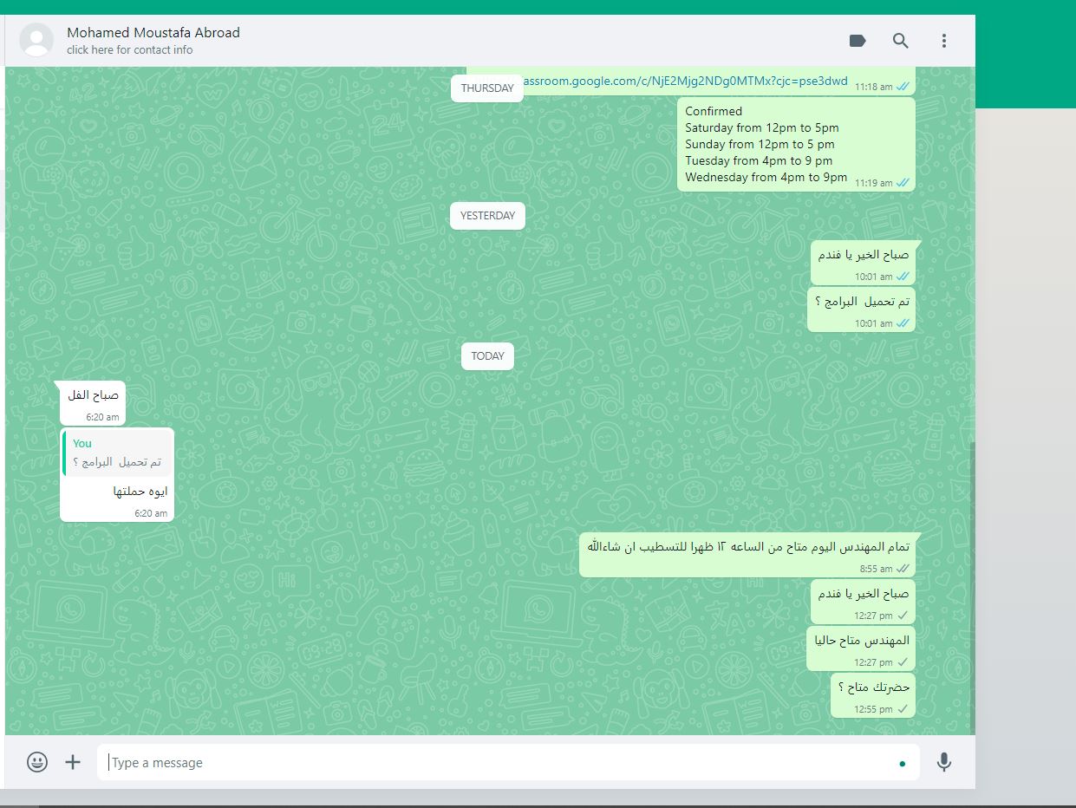Click the 'صباح الفل' received message
This screenshot has height=808, width=1076.
point(93,402)
